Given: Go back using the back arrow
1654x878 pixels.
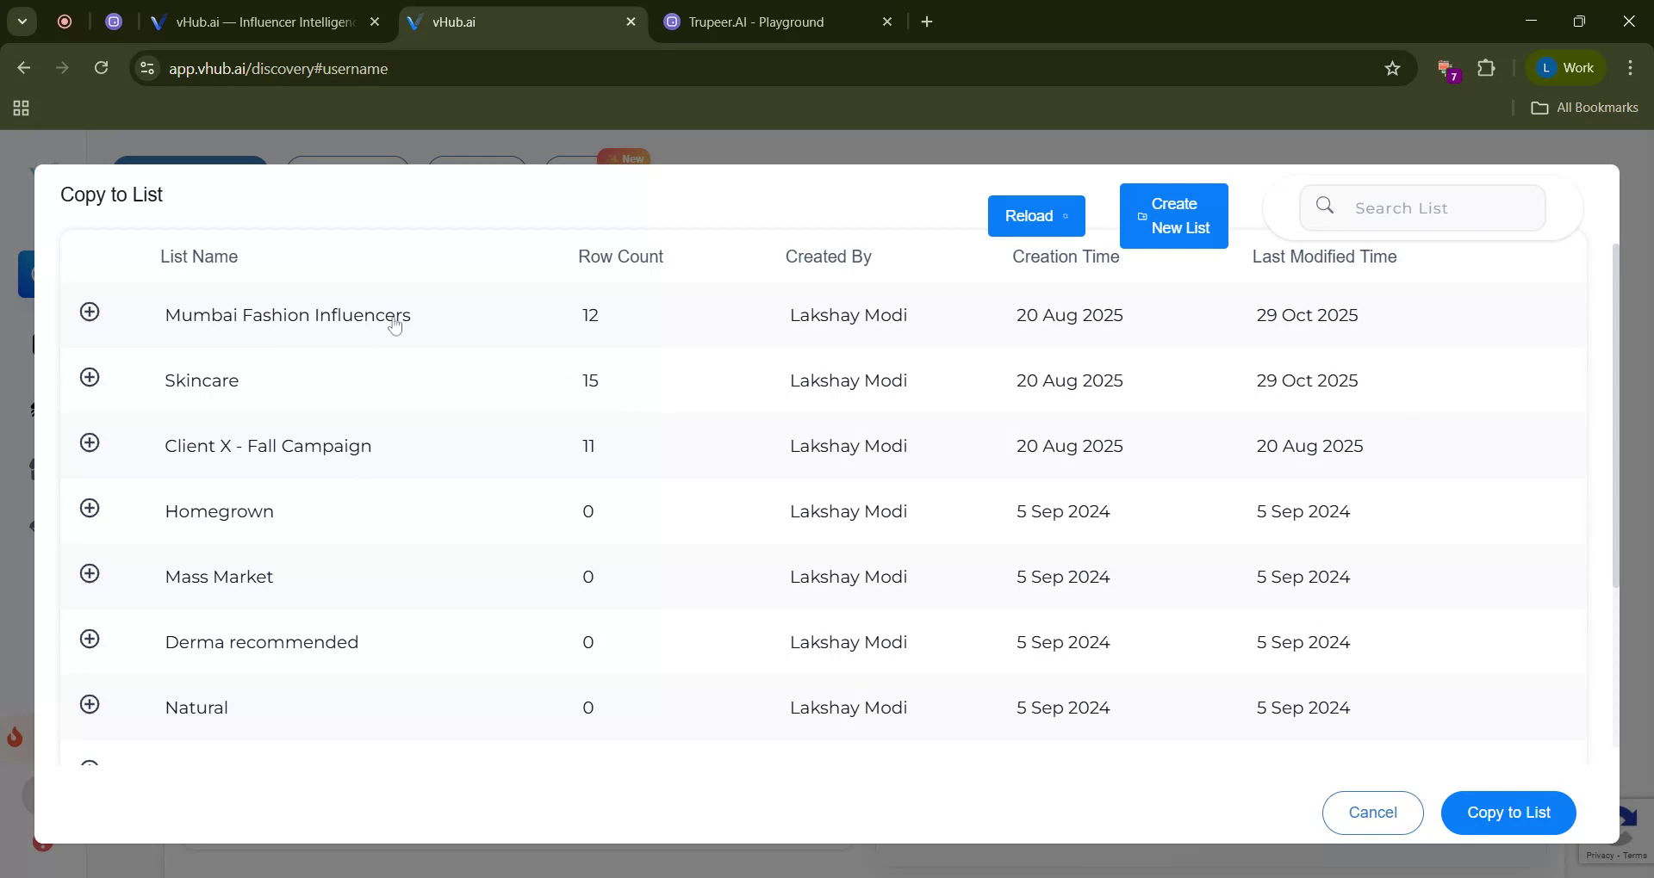Looking at the screenshot, I should click(x=22, y=68).
